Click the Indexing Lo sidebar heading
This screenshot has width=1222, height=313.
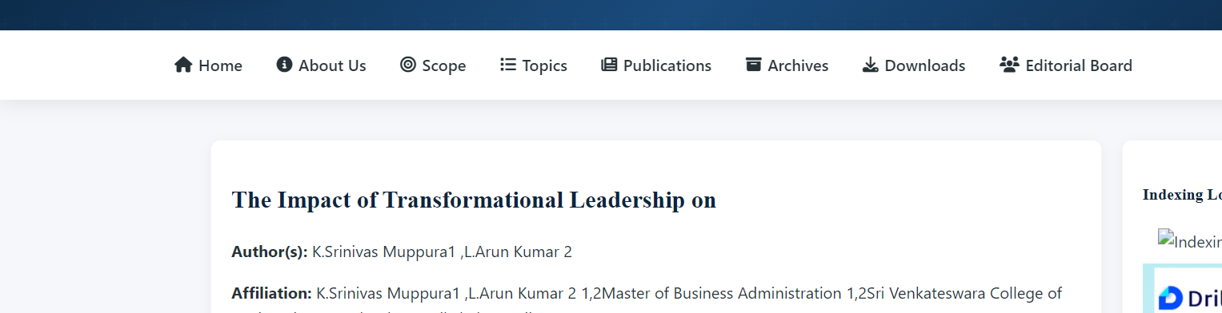point(1182,195)
